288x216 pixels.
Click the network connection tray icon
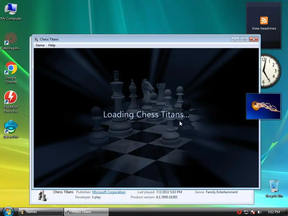tap(246, 212)
